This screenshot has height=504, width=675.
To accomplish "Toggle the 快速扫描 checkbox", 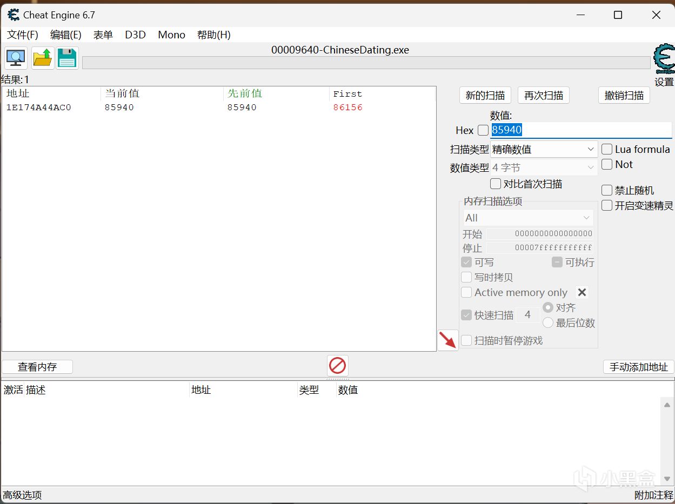I will (x=466, y=315).
